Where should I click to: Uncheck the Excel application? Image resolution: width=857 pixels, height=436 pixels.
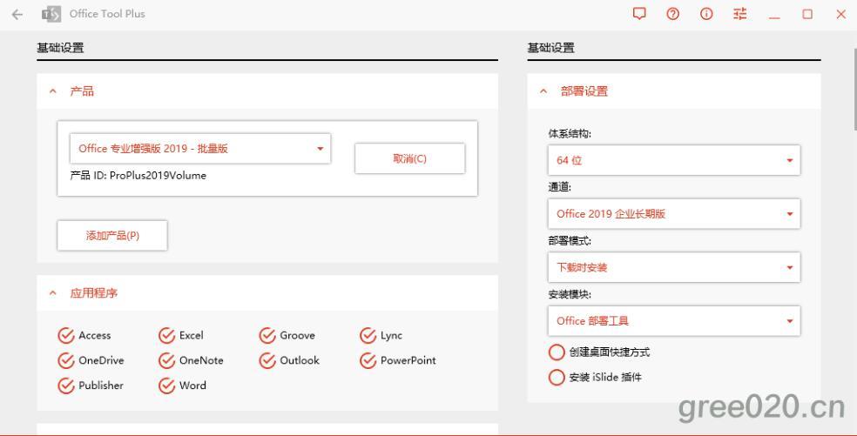(166, 336)
